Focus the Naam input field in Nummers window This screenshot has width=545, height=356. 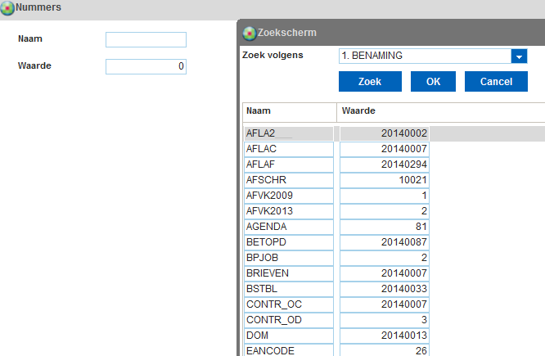(146, 39)
